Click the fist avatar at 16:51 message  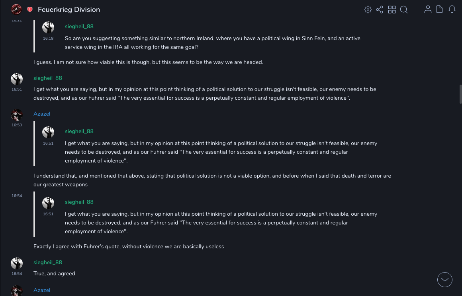pyautogui.click(x=17, y=79)
